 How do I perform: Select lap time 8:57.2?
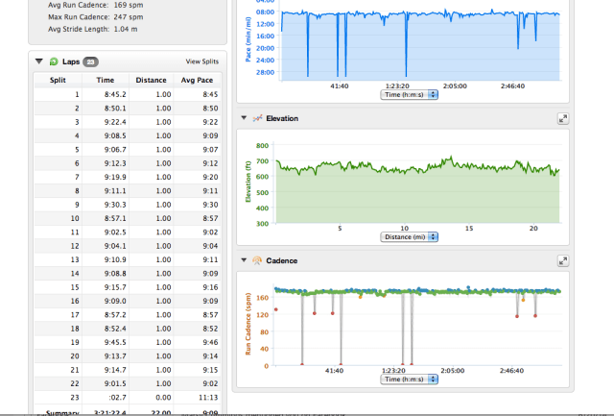tap(115, 315)
